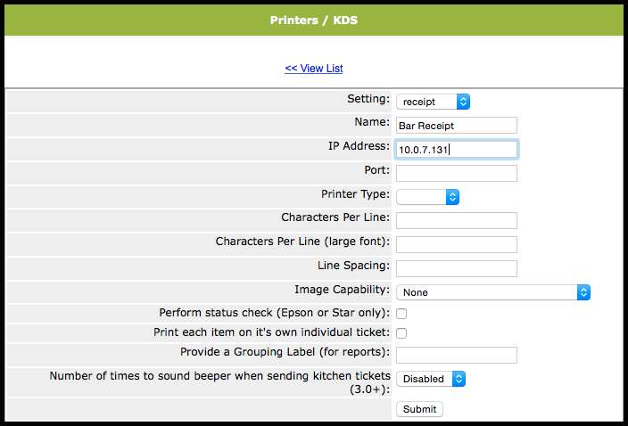Click the 'Printer Type:' label text
This screenshot has height=426, width=628.
(355, 194)
